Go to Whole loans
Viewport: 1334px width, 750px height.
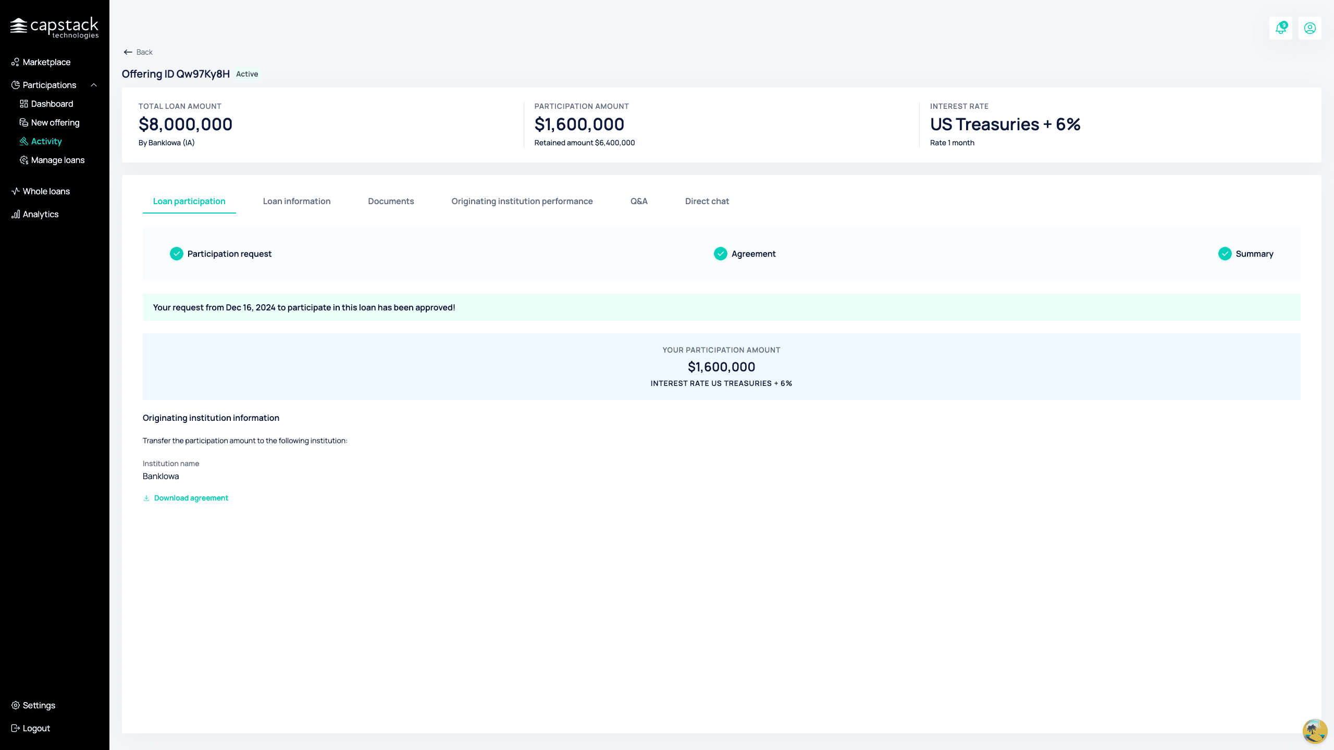pyautogui.click(x=46, y=191)
